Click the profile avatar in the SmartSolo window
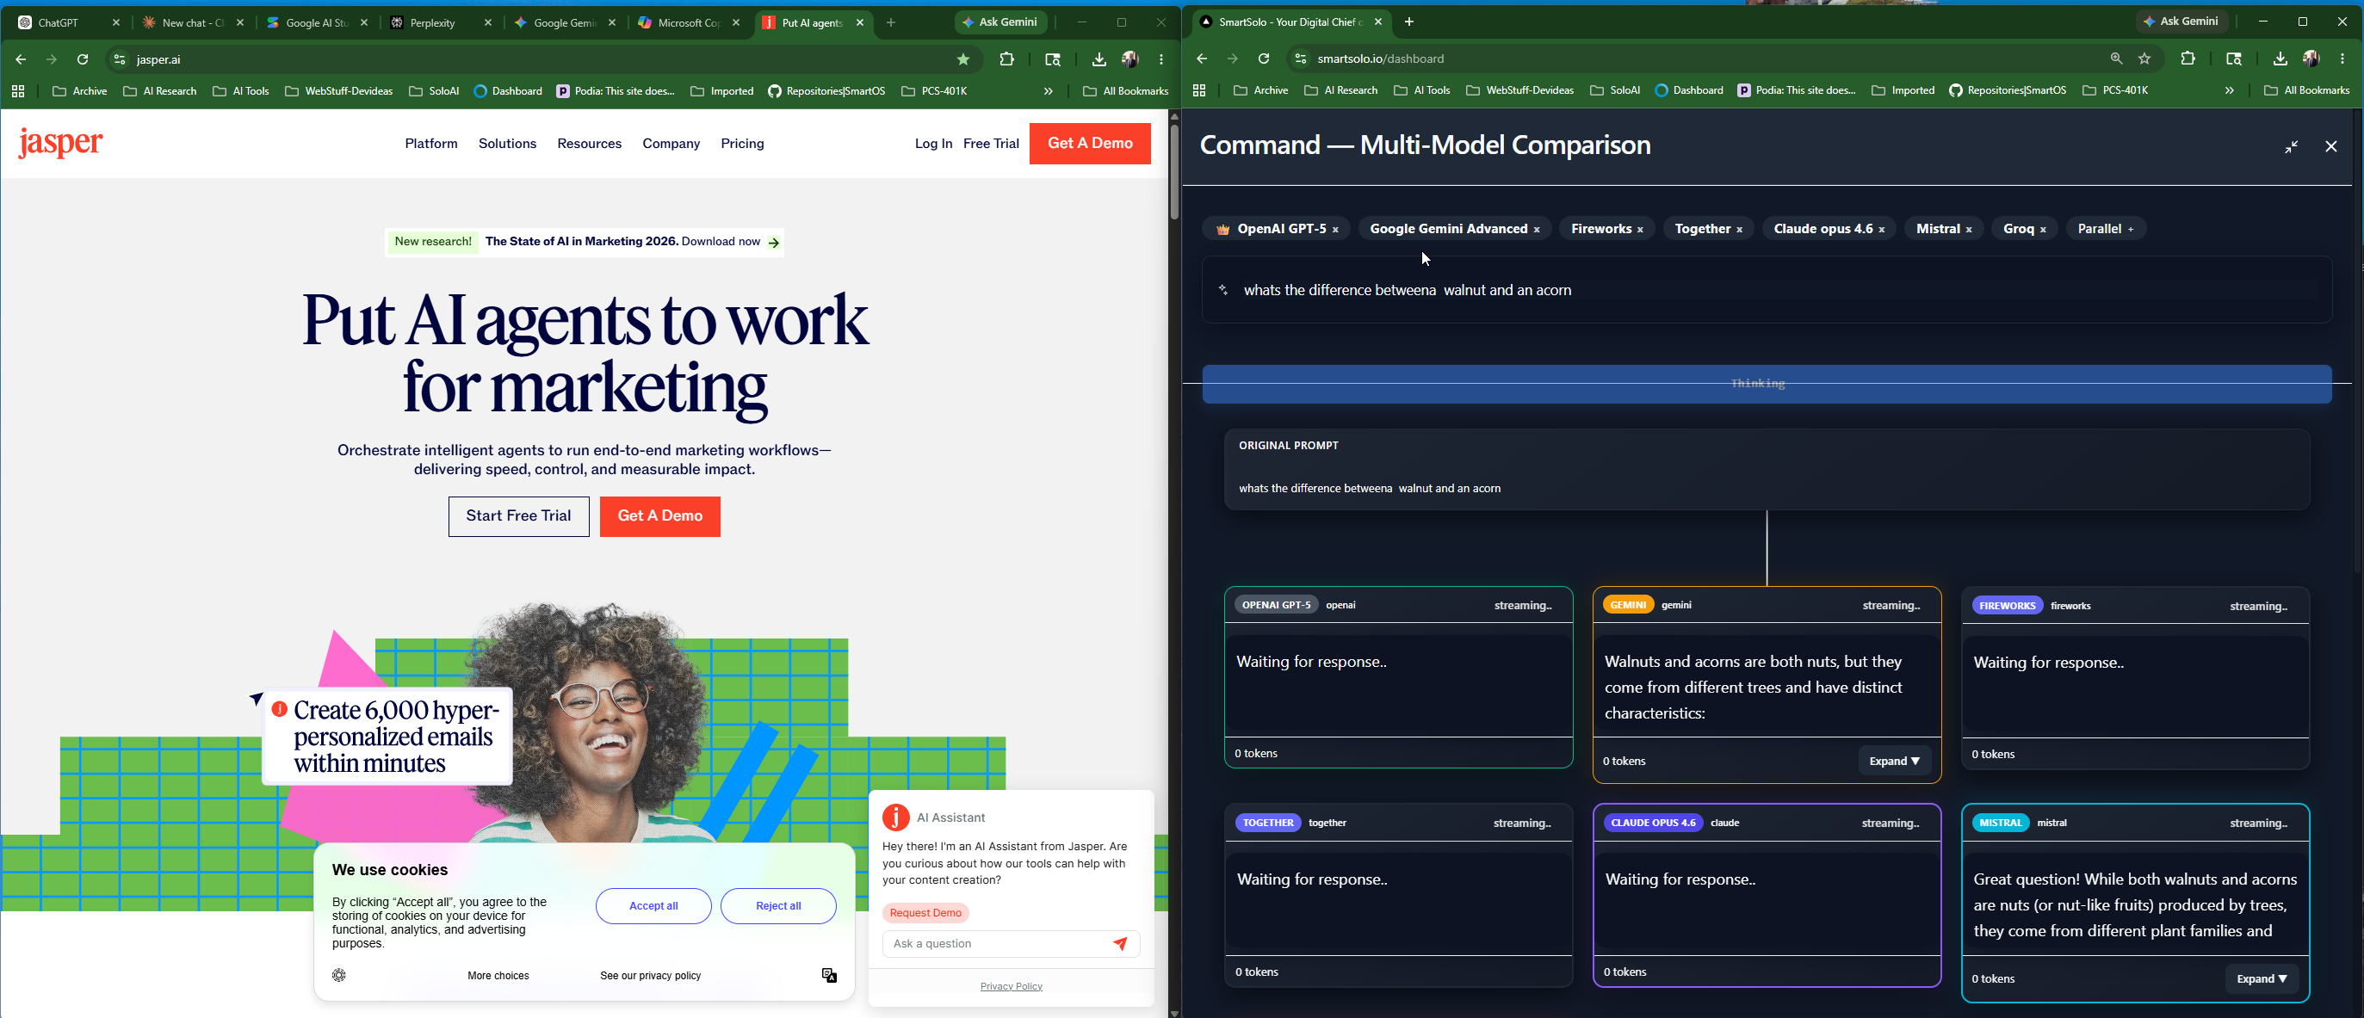 pyautogui.click(x=2311, y=59)
